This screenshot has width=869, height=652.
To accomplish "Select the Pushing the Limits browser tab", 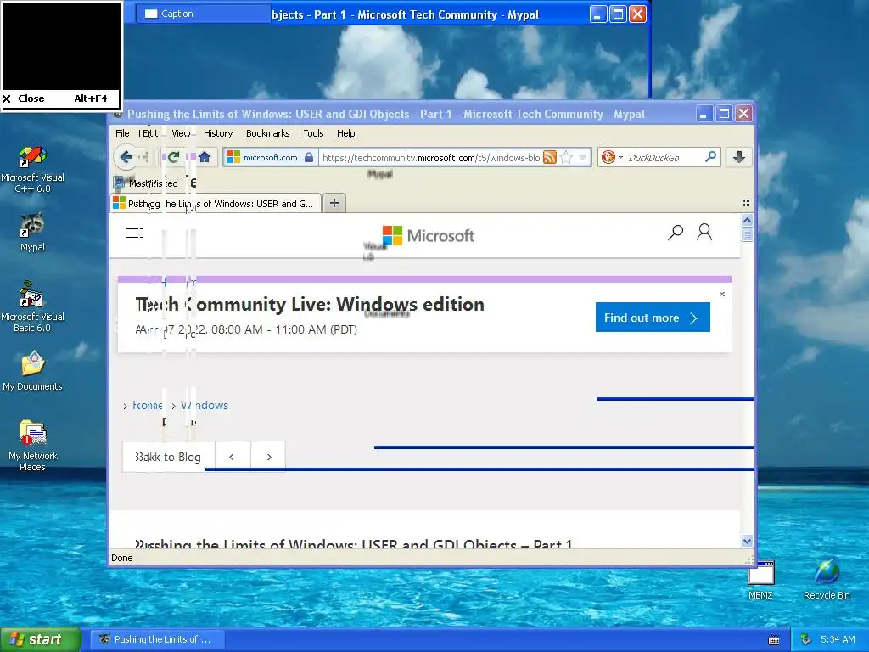I will click(x=216, y=204).
